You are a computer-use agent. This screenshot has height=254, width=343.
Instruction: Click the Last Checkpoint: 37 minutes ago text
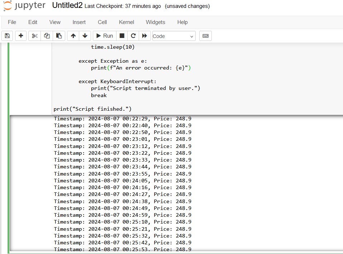click(123, 6)
